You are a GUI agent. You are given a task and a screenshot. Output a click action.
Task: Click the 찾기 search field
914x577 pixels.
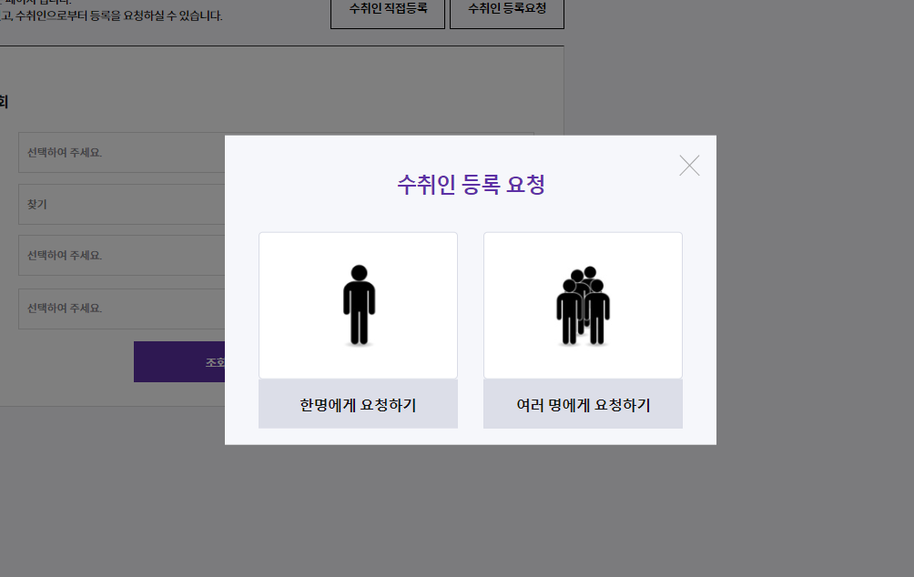coord(122,205)
